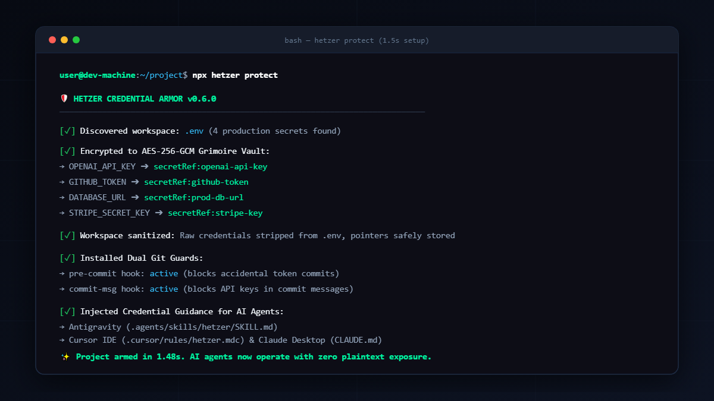Viewport: 714px width, 401px height.
Task: Click the shield icon beside HETZER CREDENTIAL ARMOR
Action: pos(64,99)
